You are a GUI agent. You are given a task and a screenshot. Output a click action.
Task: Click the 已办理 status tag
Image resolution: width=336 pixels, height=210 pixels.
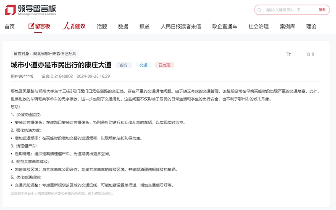coord(164,65)
